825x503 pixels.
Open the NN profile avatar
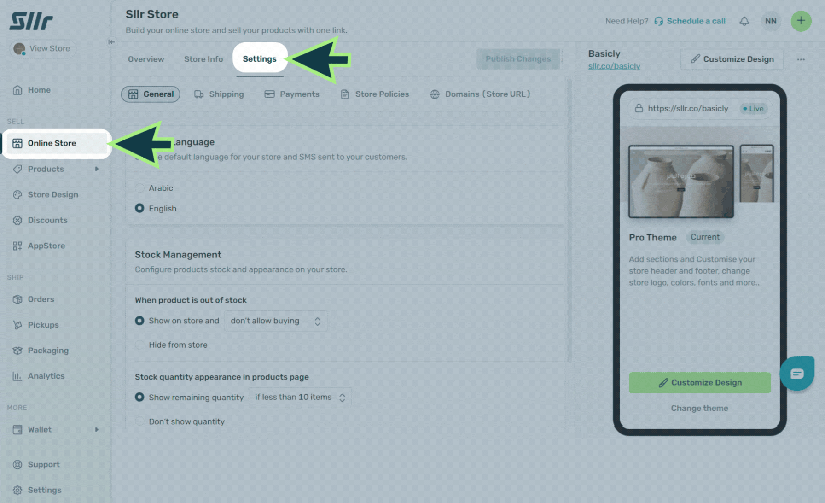coord(771,21)
